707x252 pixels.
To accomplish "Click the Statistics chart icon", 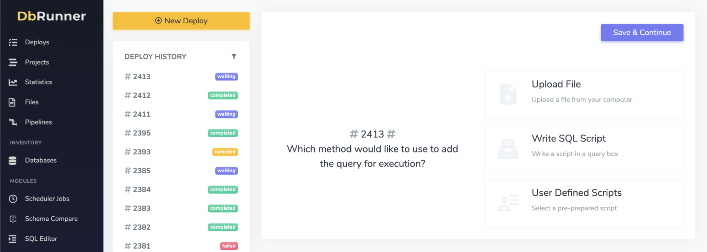I will point(13,82).
